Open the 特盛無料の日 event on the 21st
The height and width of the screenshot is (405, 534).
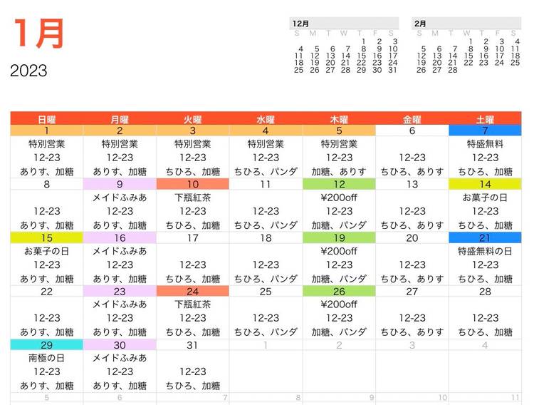click(485, 251)
